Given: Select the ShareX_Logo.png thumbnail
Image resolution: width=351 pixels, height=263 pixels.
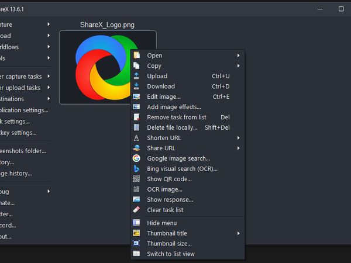Looking at the screenshot, I should point(94,67).
